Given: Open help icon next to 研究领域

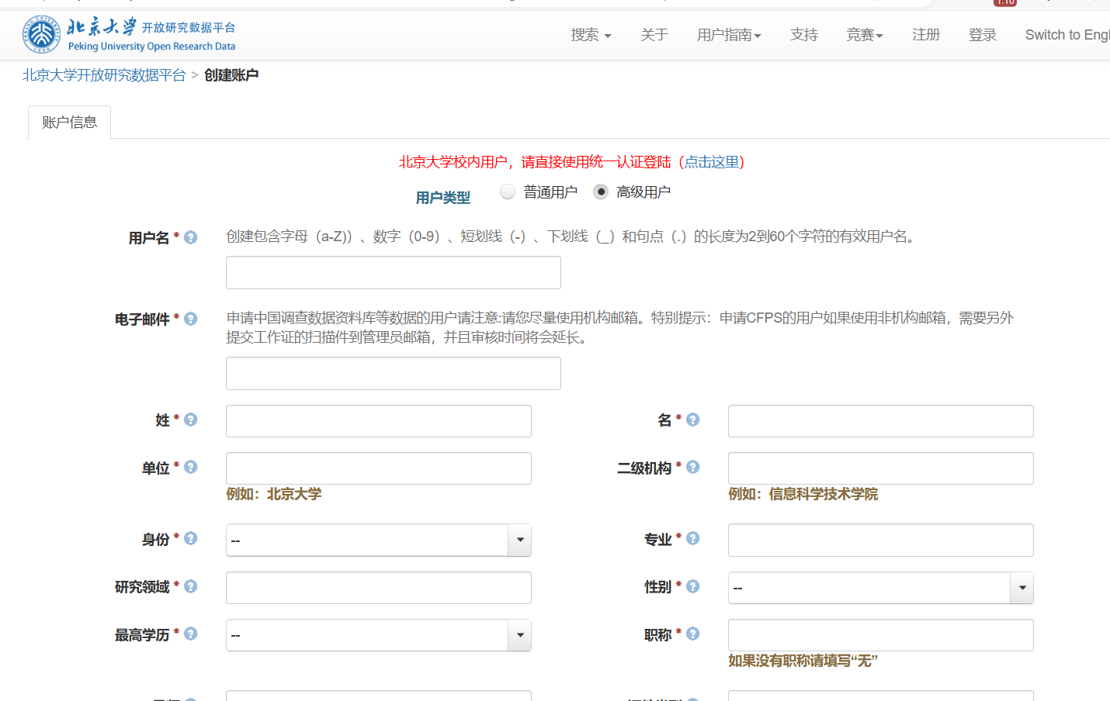Looking at the screenshot, I should tap(190, 586).
